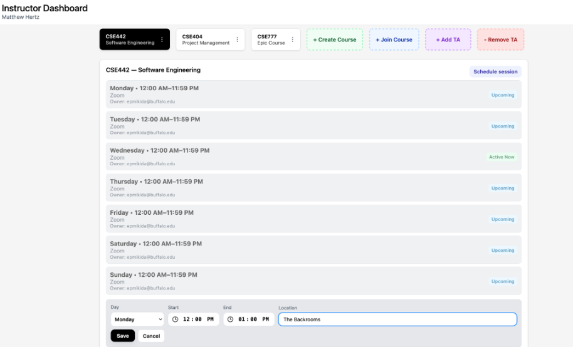This screenshot has height=347, width=573.
Task: Click the Zoom location on the Wednesday session
Action: [x=117, y=157]
